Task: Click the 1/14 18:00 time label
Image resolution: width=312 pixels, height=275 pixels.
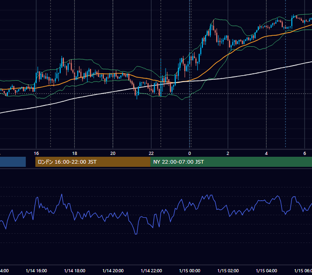Action: coord(75,270)
